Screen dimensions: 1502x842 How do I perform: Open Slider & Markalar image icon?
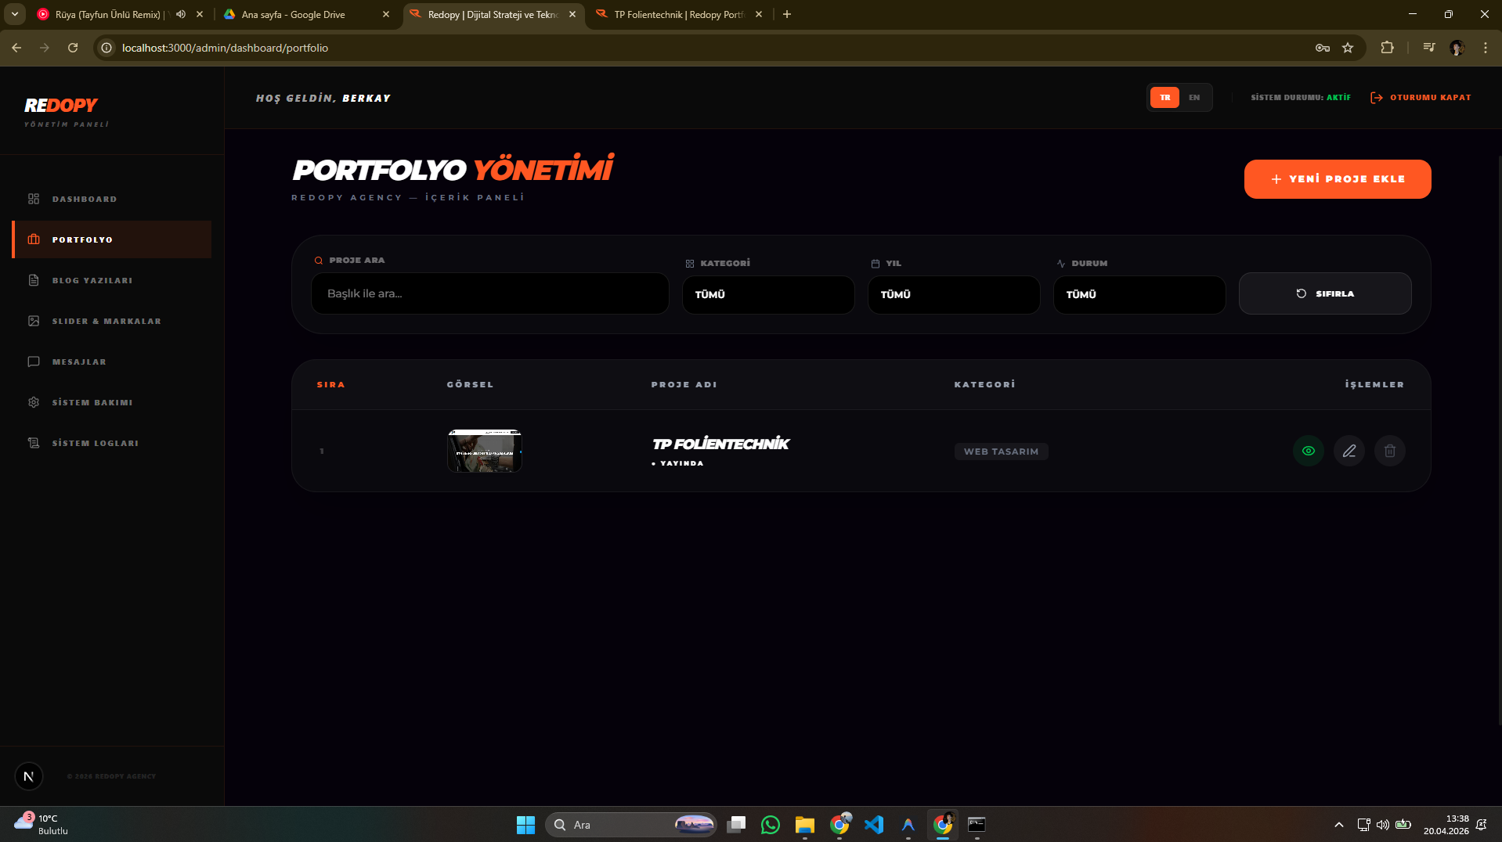click(34, 321)
